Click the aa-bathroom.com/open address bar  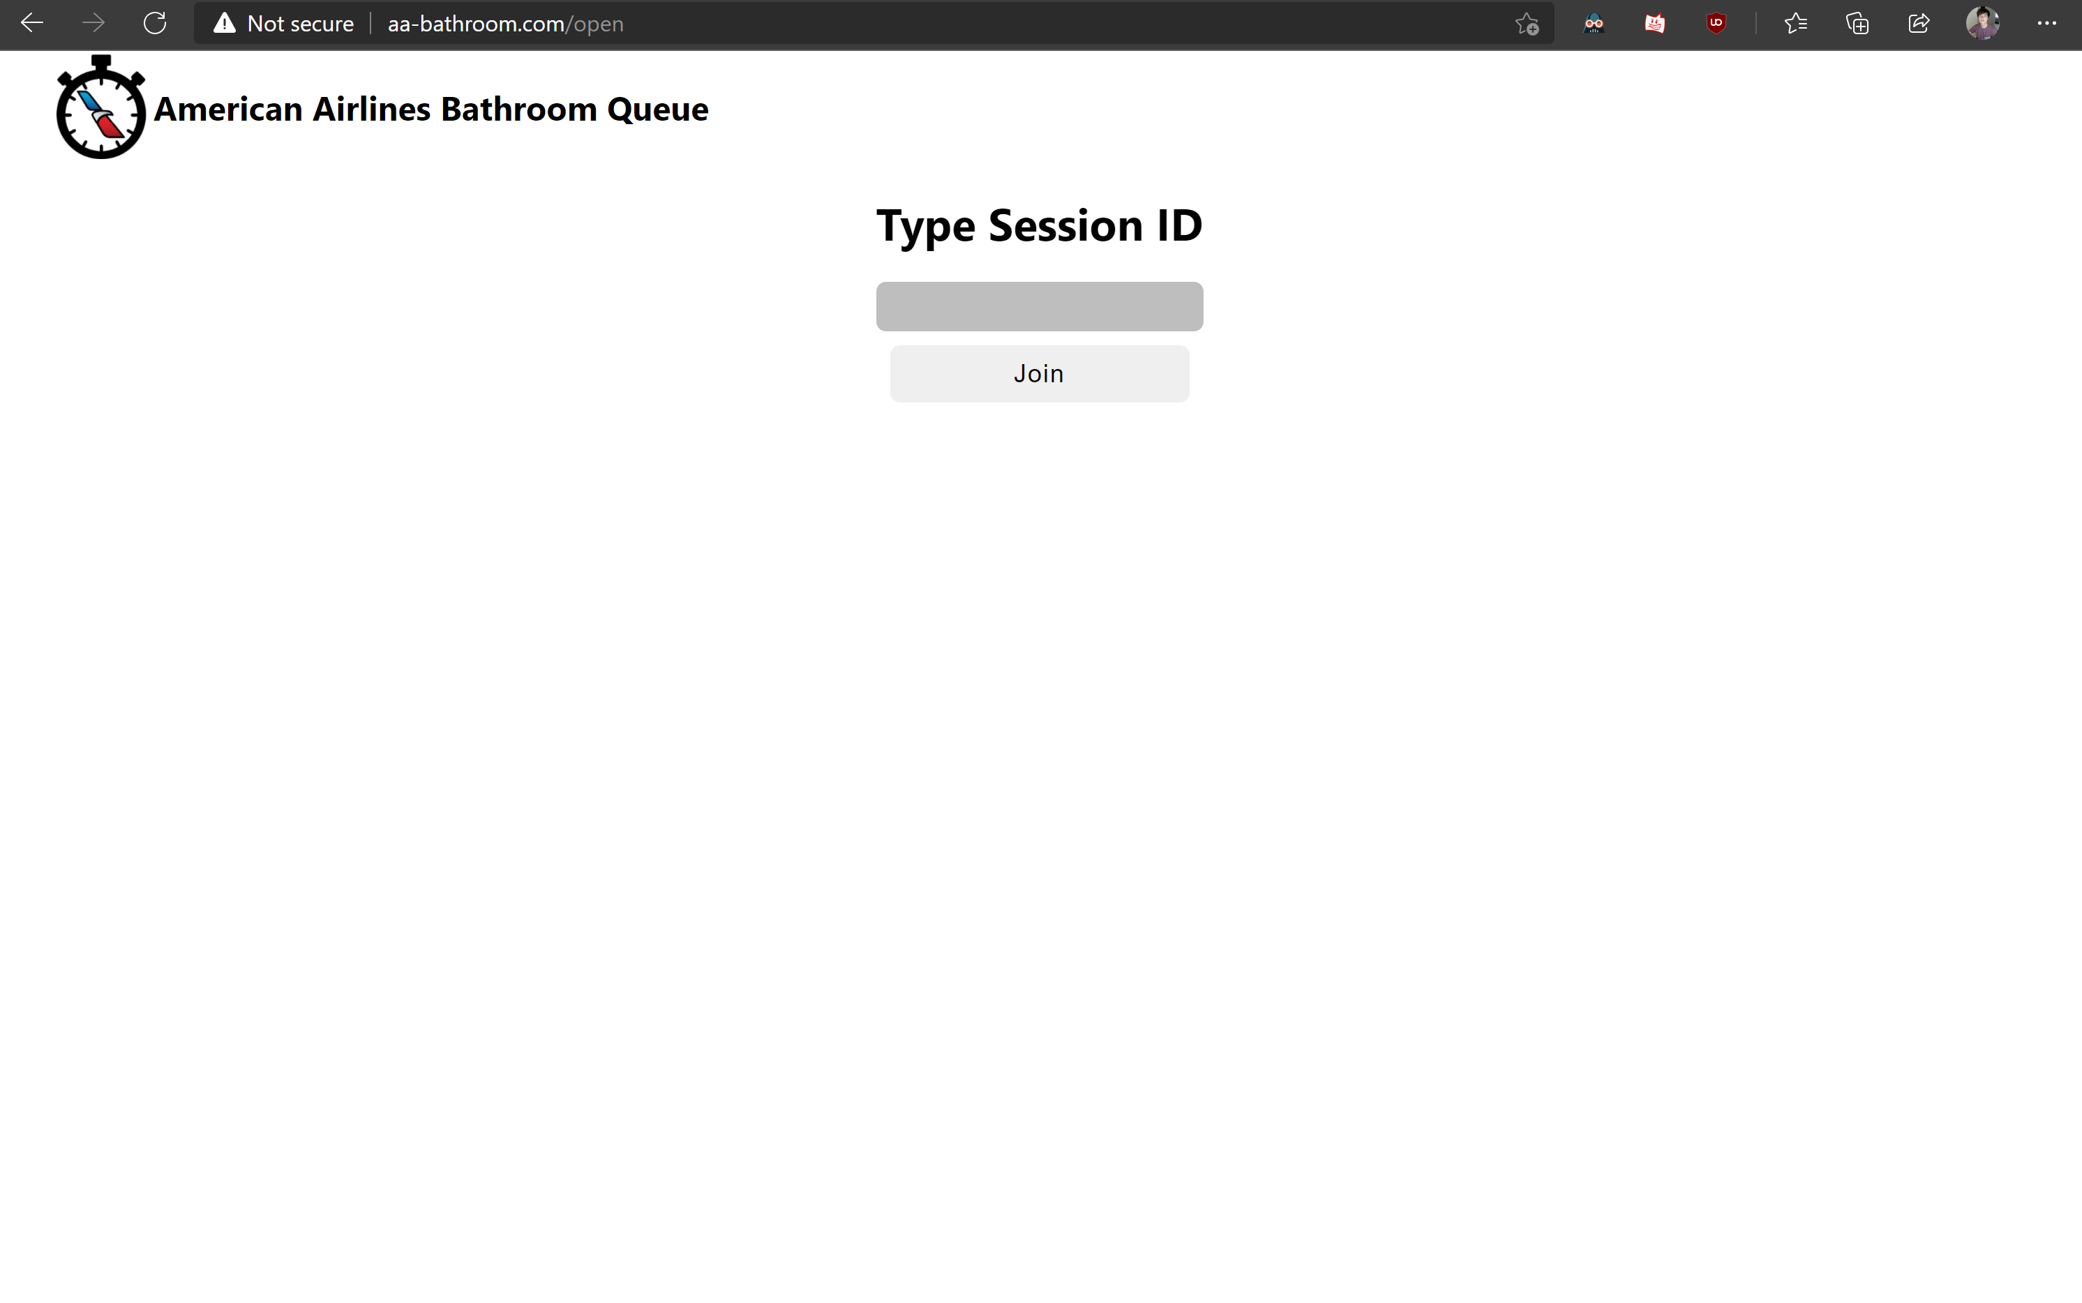point(505,24)
